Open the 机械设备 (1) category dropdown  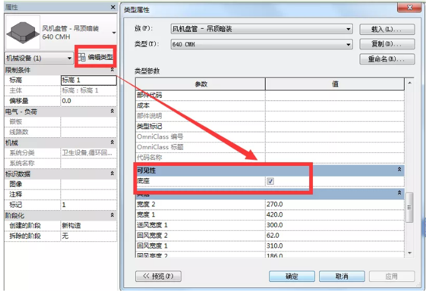(x=39, y=58)
